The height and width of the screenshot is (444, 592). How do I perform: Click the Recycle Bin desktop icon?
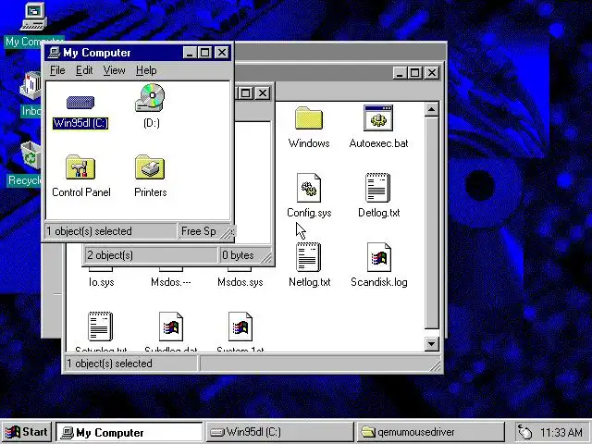tap(31, 155)
